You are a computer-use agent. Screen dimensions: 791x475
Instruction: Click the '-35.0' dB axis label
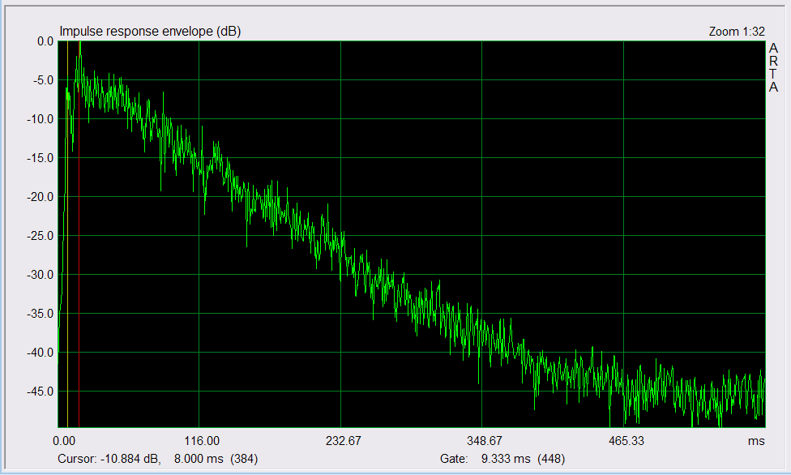[x=40, y=314]
